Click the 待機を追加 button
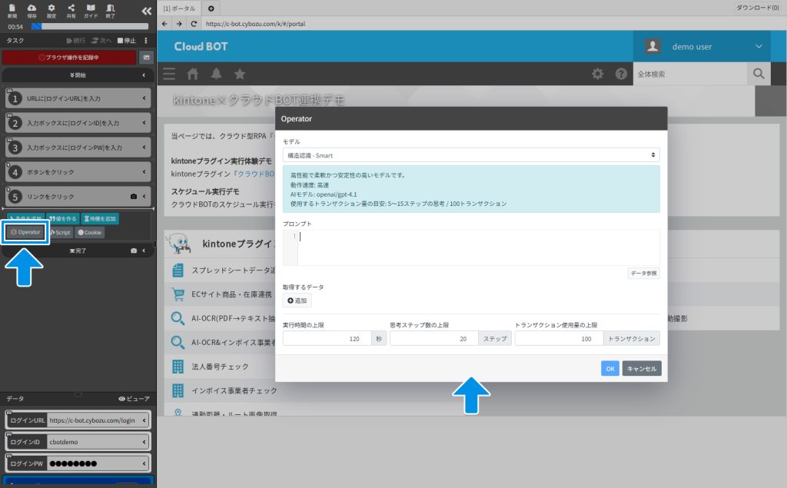The image size is (787, 488). pos(100,219)
